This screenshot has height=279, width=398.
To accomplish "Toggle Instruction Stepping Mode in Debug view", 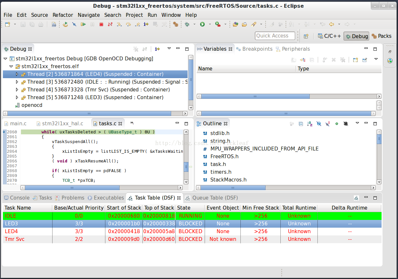I will (x=157, y=49).
